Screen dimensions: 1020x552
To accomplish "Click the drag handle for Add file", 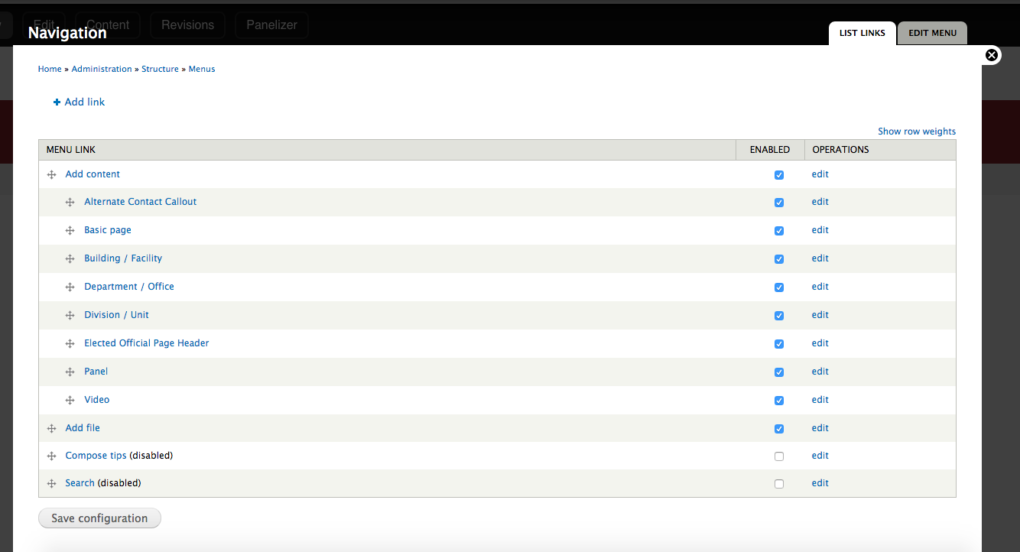I will coord(52,429).
